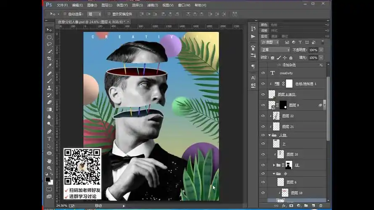This screenshot has height=210, width=374.
Task: Hide the creativity text layer
Action: coord(263,73)
